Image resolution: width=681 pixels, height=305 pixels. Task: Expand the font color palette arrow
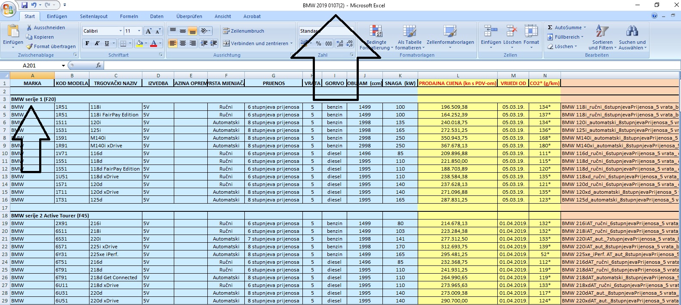160,43
